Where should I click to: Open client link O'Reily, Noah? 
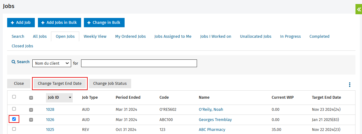(211, 110)
